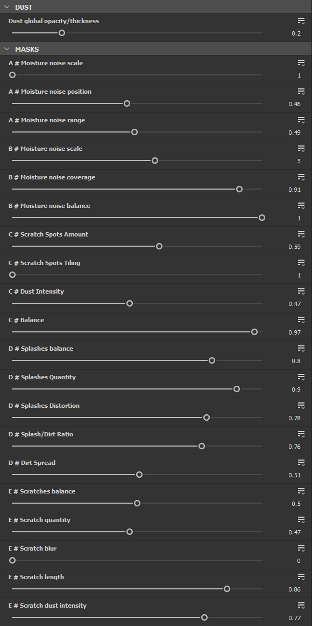The width and height of the screenshot is (312, 626).
Task: Open options icon for E # Scratch blur
Action: (x=301, y=548)
